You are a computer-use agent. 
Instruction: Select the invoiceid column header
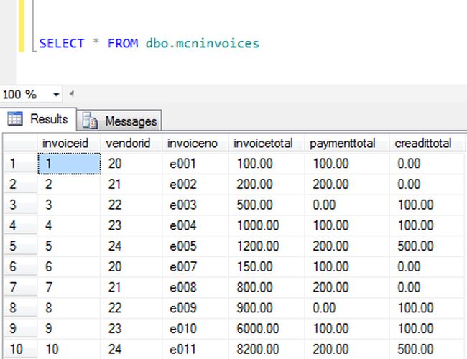(x=65, y=143)
